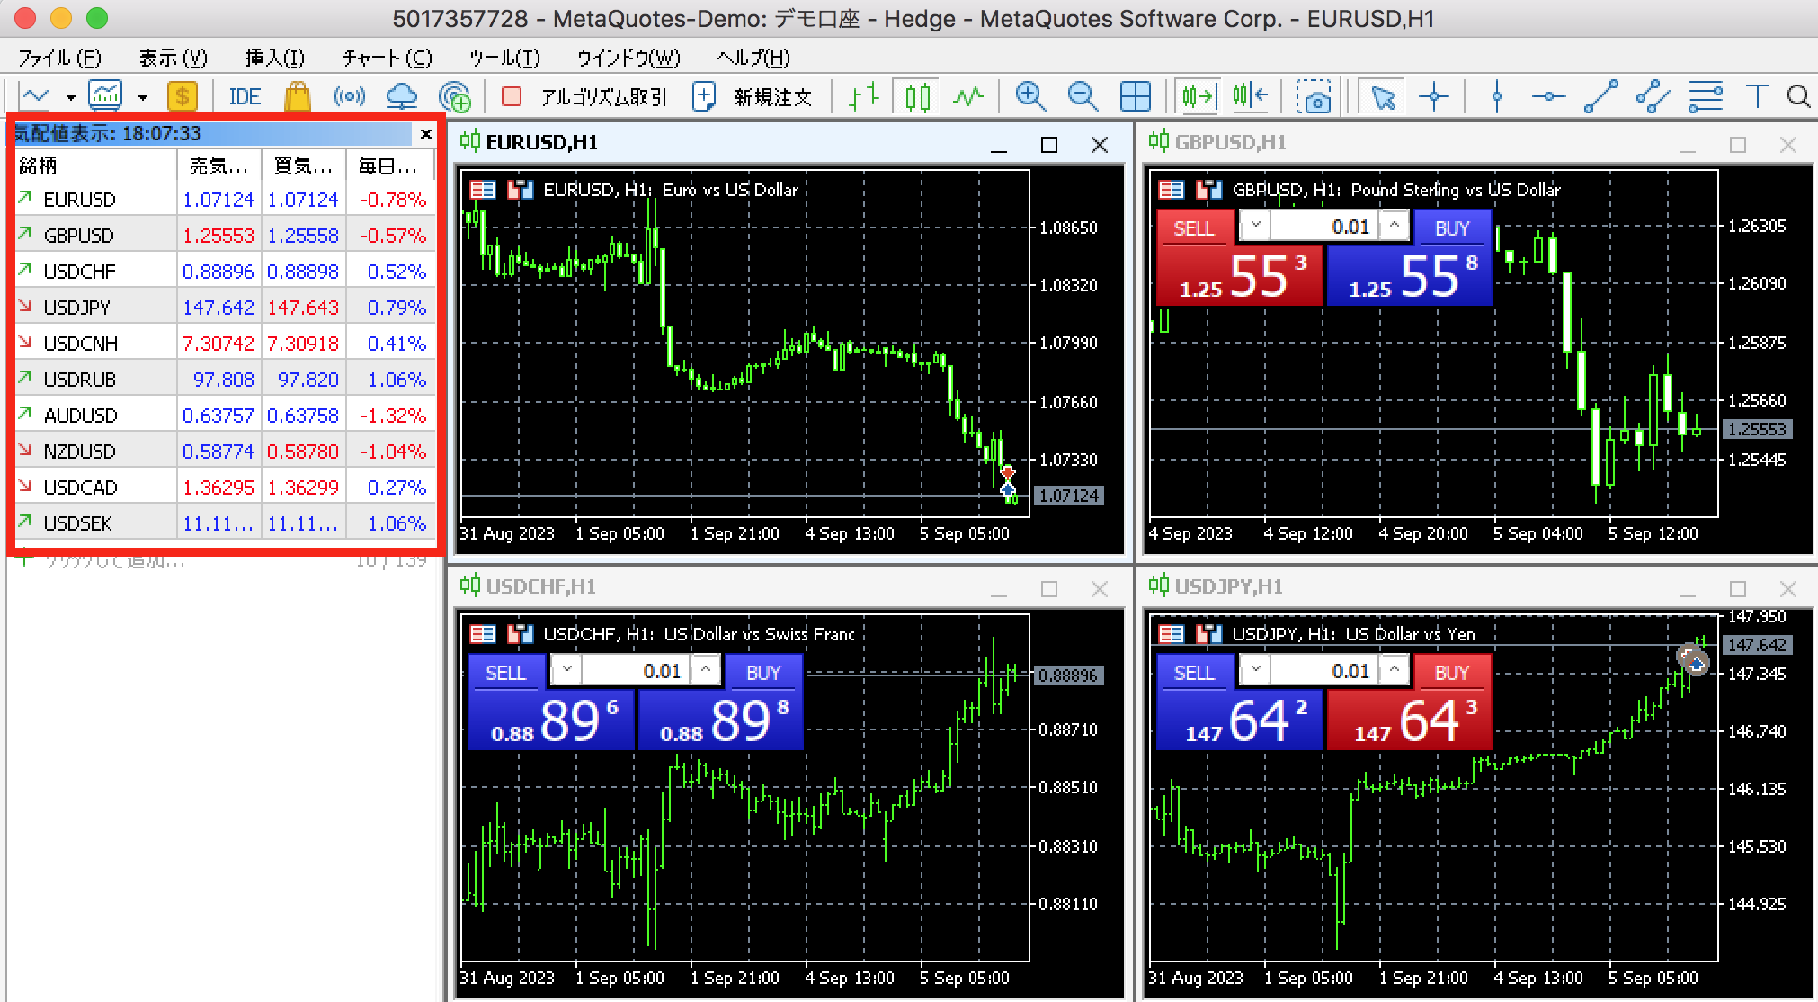Close the Market Watch panel
1818x1002 pixels.
tap(426, 134)
